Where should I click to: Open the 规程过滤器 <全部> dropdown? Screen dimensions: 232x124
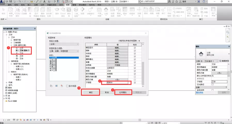point(64,44)
